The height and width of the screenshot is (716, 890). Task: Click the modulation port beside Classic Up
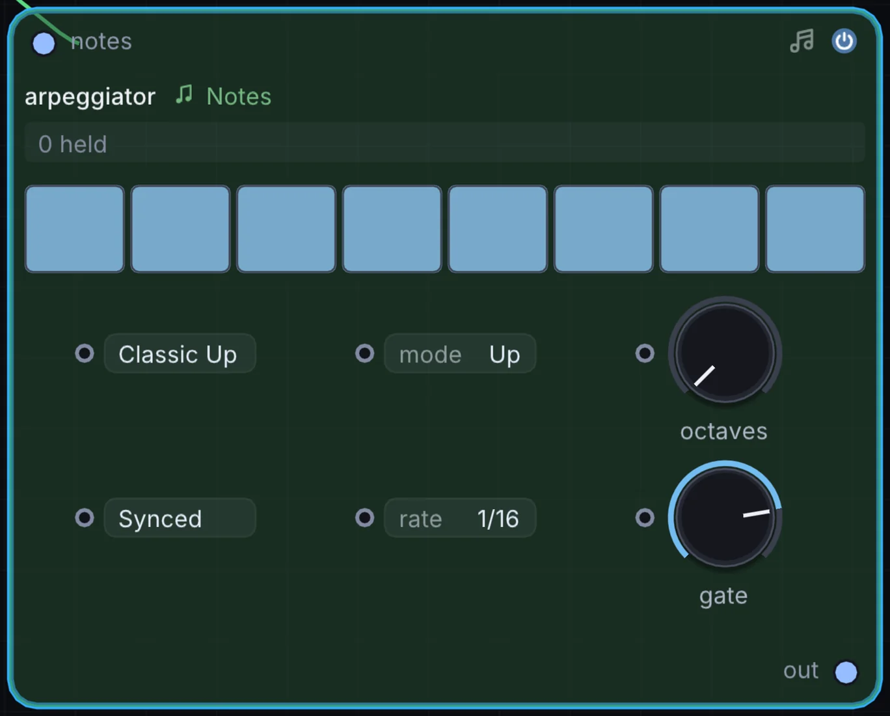[85, 353]
